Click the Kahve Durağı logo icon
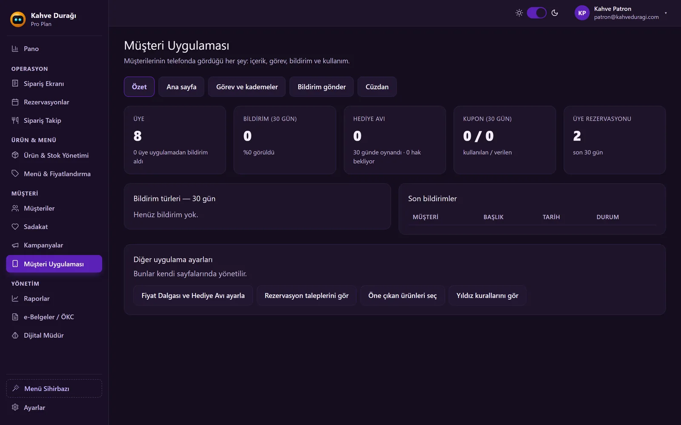 pos(18,19)
